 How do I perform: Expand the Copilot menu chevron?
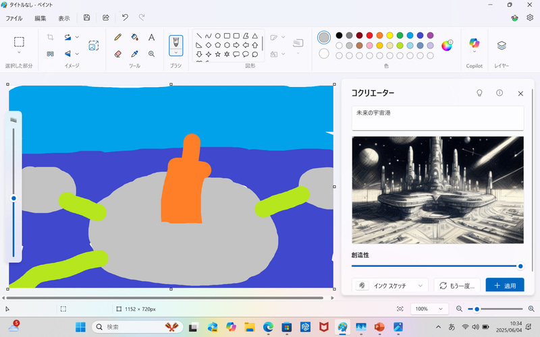tap(475, 52)
